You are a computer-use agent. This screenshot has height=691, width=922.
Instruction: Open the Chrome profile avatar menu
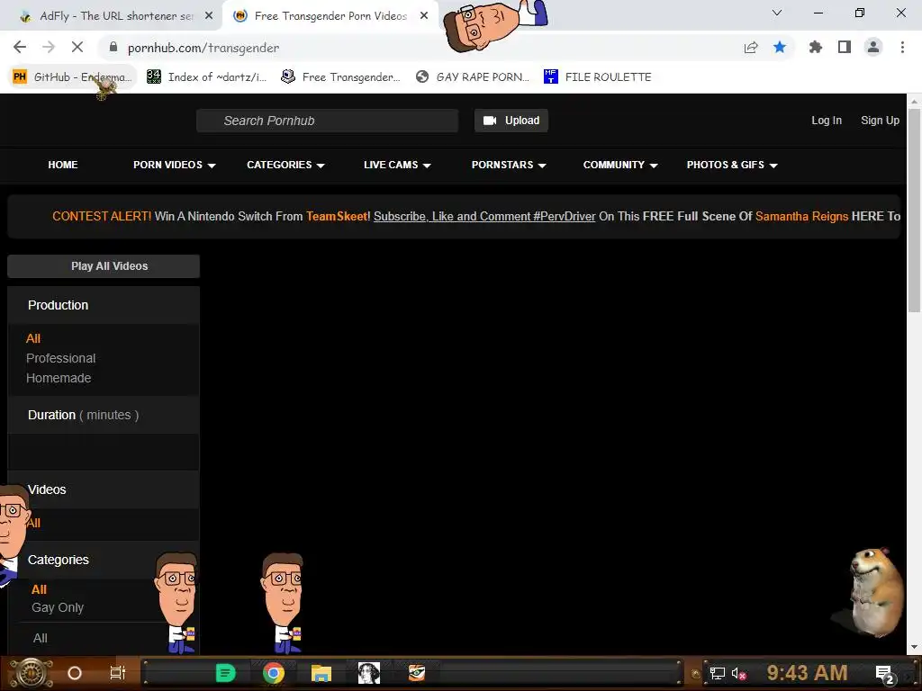point(873,47)
